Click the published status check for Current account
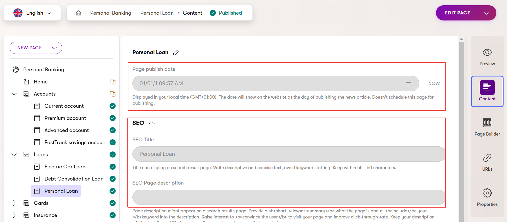The height and width of the screenshot is (222, 507). pyautogui.click(x=113, y=106)
